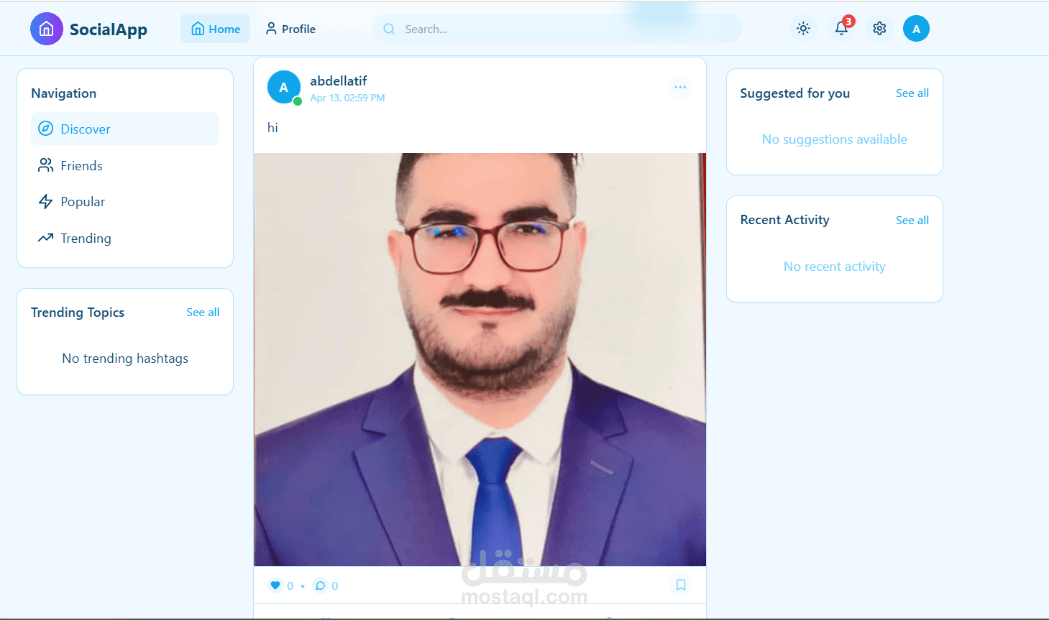Click the post timestamp Apr 13, 02:59 PM
This screenshot has height=620, width=1049.
(x=347, y=98)
